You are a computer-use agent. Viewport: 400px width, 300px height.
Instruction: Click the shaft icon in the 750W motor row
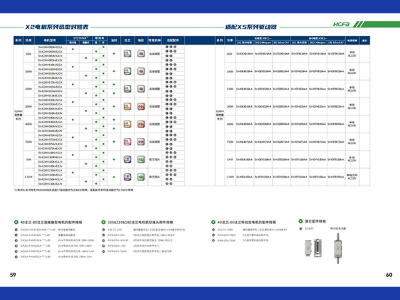tap(141, 141)
